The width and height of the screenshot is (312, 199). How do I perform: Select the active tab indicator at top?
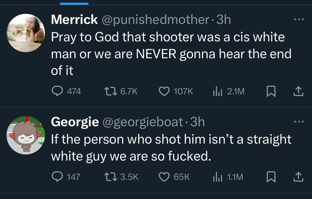[74, 4]
